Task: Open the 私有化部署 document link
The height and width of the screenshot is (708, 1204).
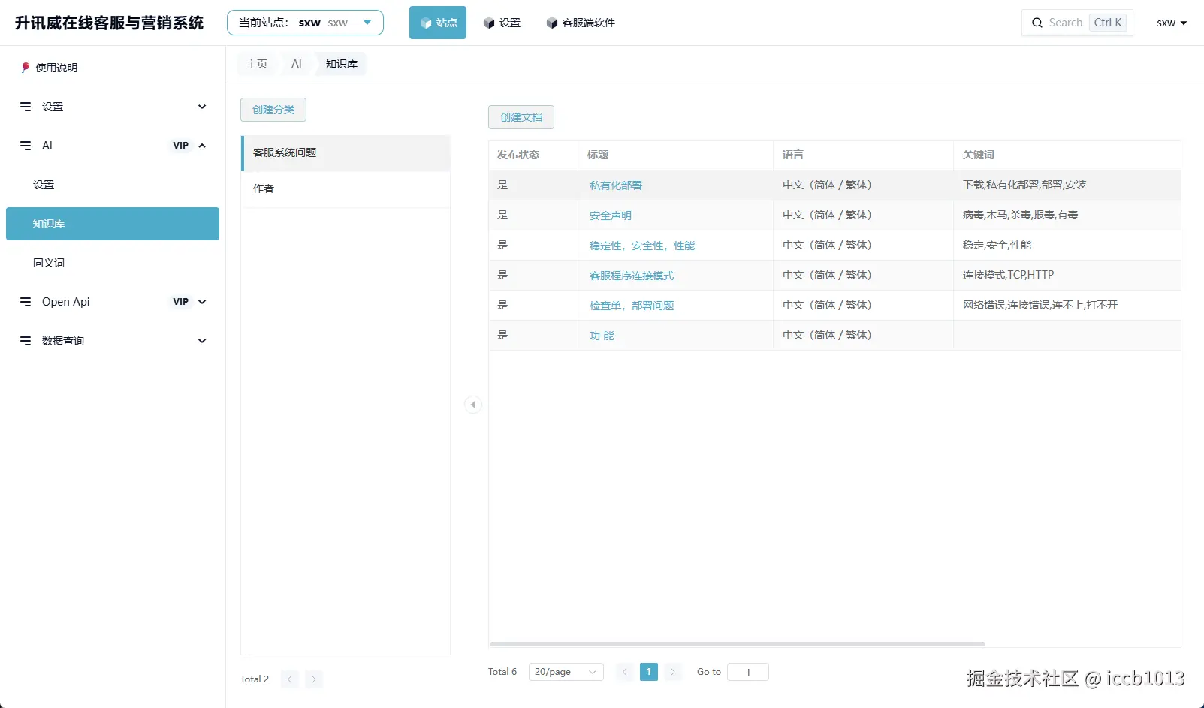Action: click(616, 185)
